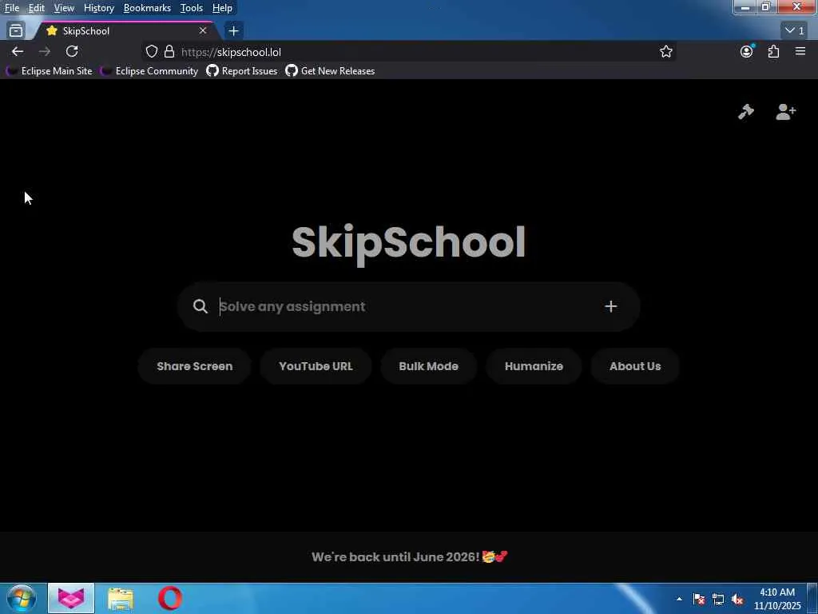The width and height of the screenshot is (818, 614).
Task: Open the Get New Releases bookmark
Action: point(330,71)
